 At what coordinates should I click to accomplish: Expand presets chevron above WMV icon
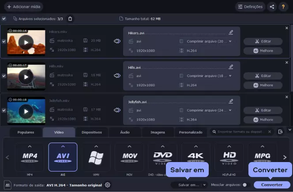click(x=96, y=147)
